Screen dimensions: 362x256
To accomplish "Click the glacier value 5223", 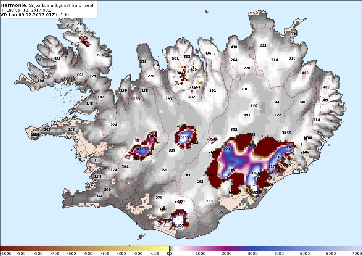I will point(226,149).
